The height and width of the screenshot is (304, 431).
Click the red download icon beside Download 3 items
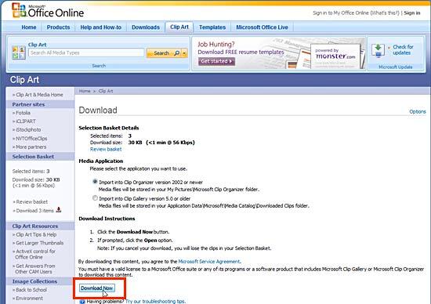59,210
